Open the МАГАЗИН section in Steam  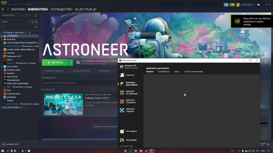click(x=18, y=9)
